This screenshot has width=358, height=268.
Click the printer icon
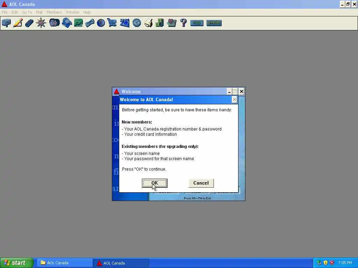coord(148,23)
